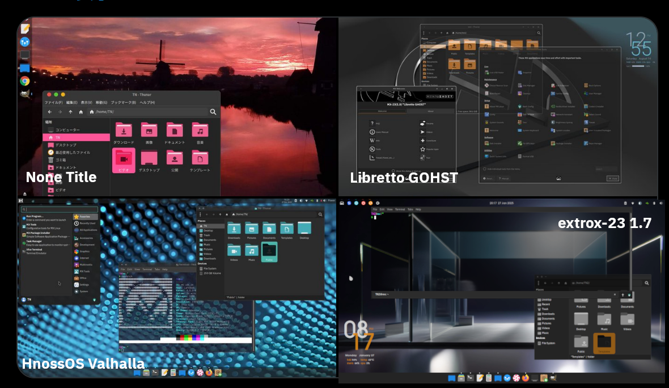Viewport: 669px width, 388px height.
Task: Select the teal Templates folder in Valhalla Thunar
Action: click(287, 230)
